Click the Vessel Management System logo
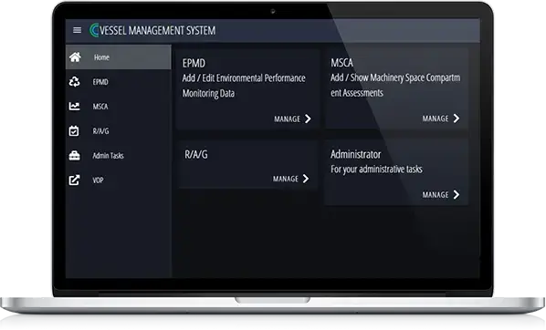Viewport: 546px width, 330px height. (x=94, y=30)
